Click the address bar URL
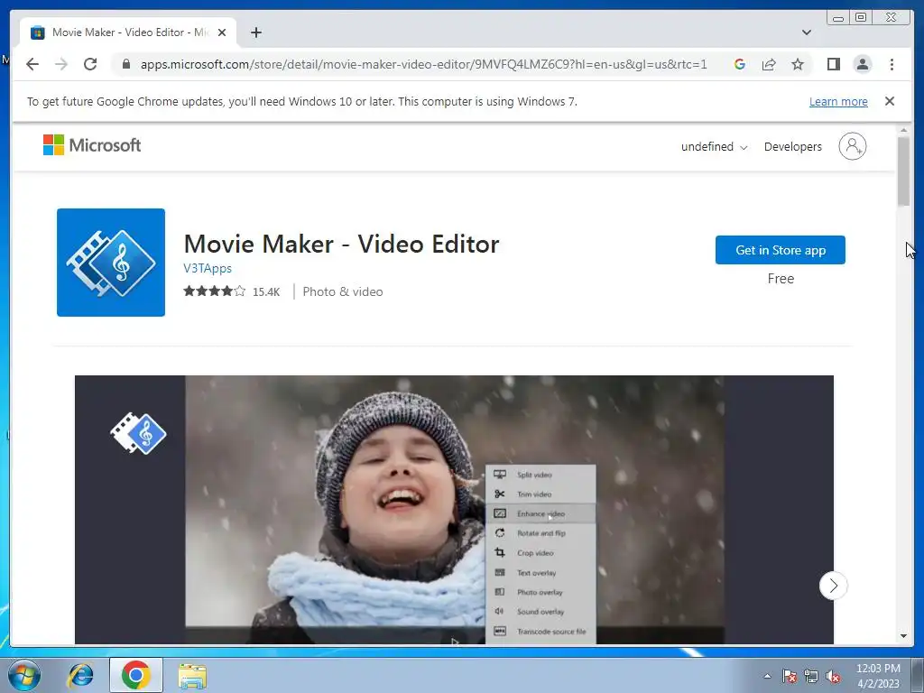 424,64
